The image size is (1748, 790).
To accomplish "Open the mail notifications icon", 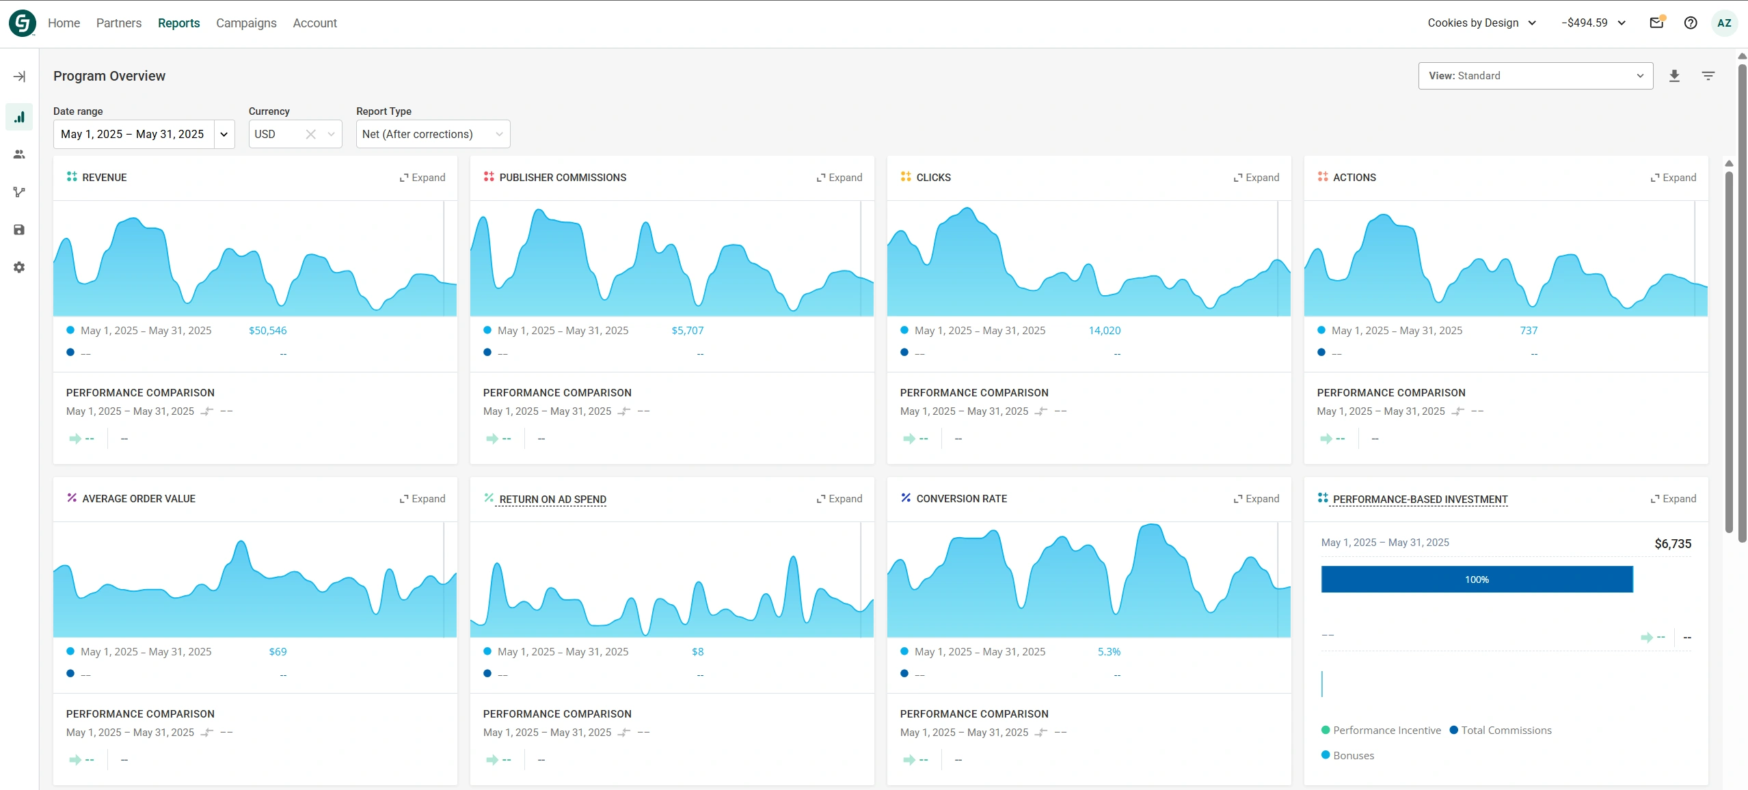I will (1656, 23).
